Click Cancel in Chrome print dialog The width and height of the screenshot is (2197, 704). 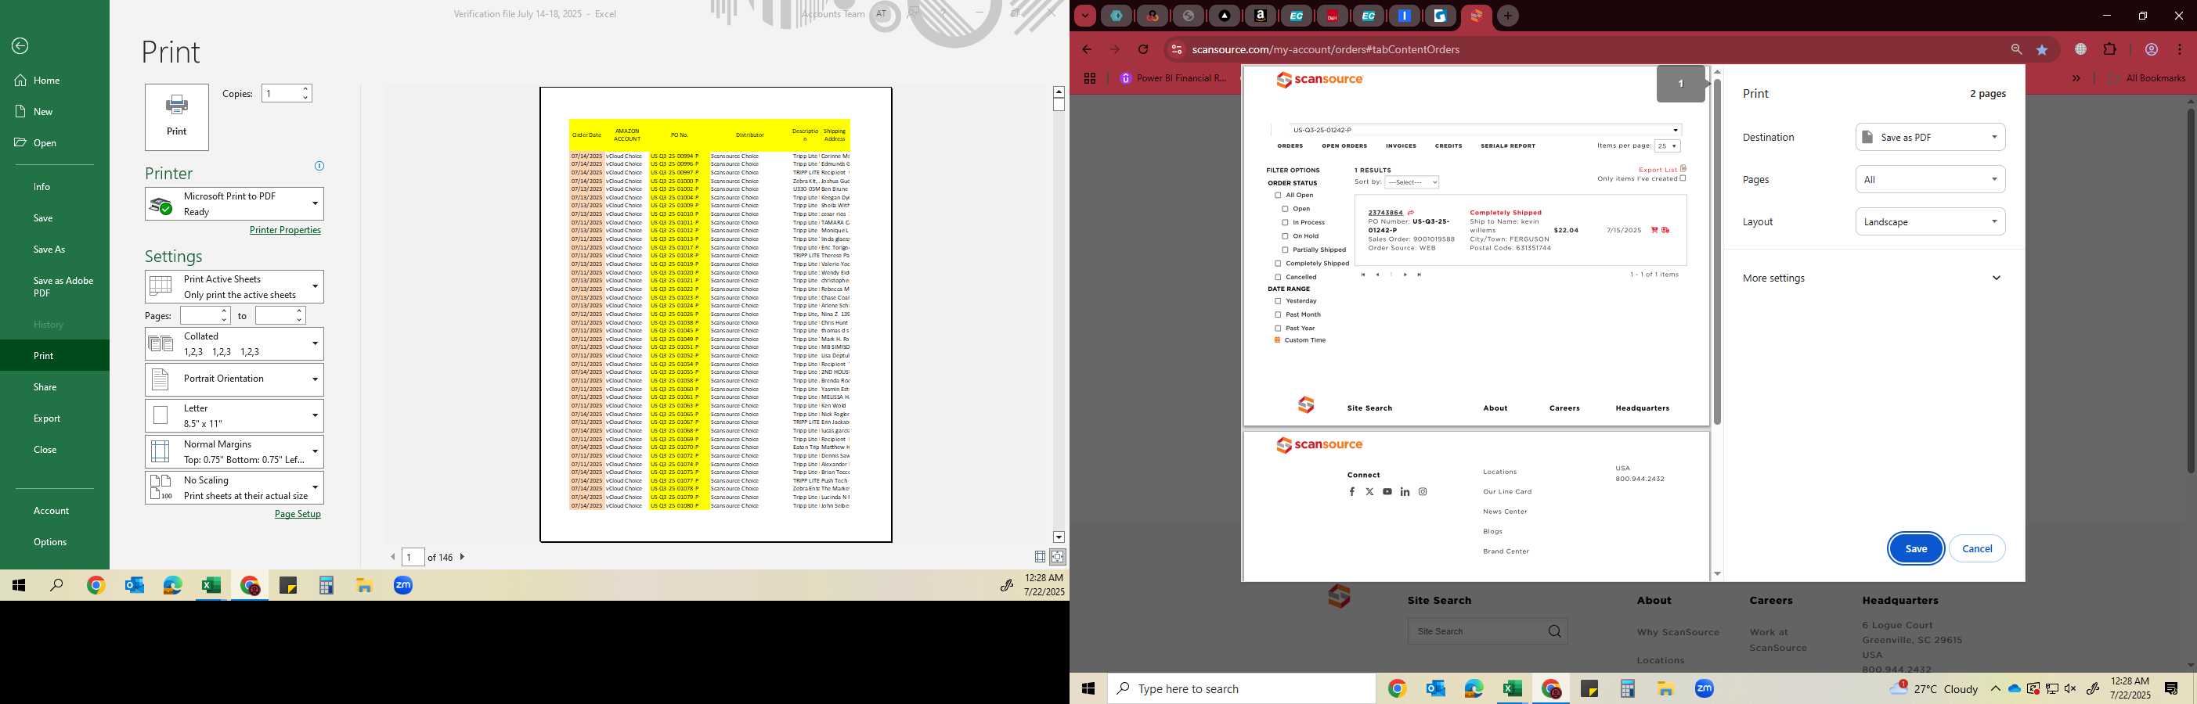click(1977, 549)
